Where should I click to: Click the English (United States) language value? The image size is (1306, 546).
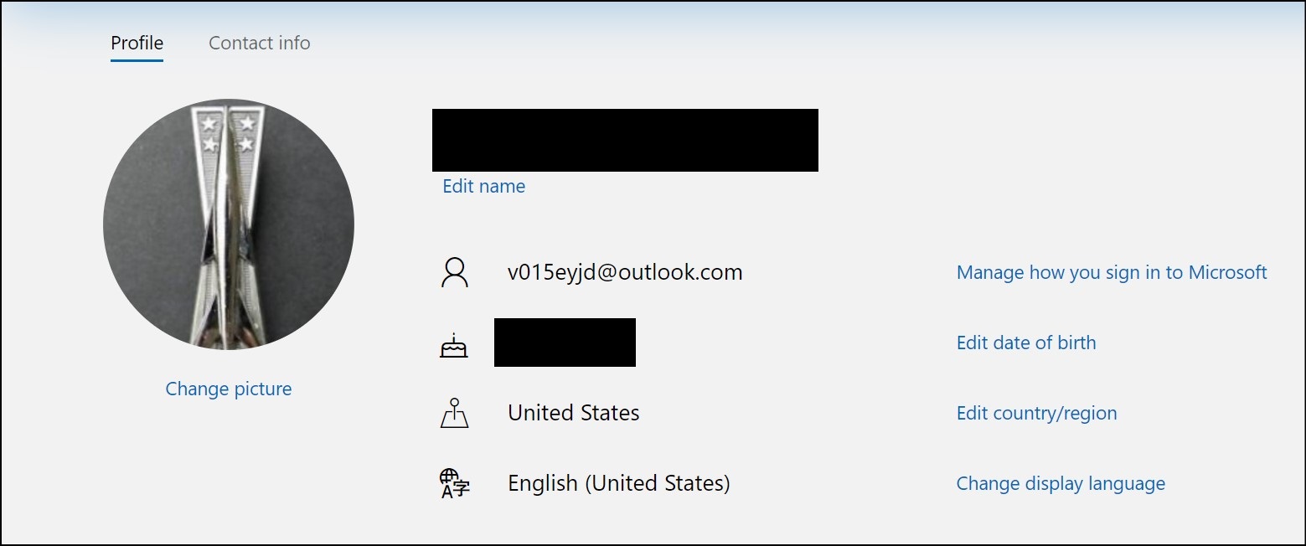click(x=619, y=483)
